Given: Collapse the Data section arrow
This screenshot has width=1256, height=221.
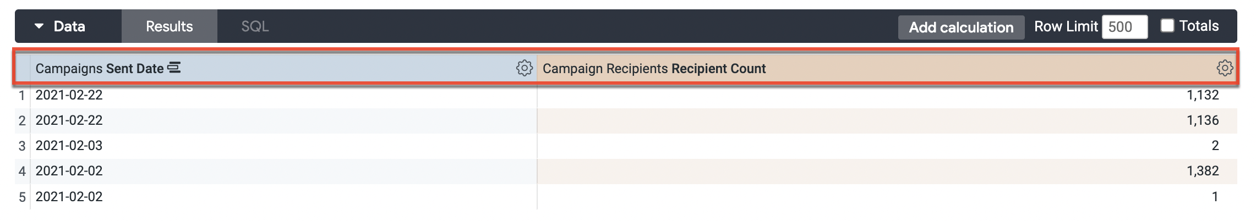Looking at the screenshot, I should (x=39, y=26).
